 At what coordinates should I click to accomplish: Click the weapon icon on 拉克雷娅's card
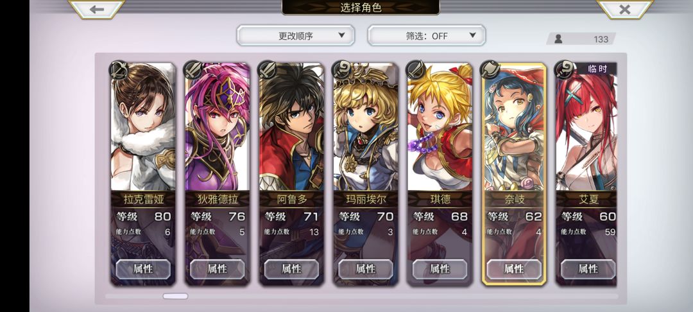[119, 70]
